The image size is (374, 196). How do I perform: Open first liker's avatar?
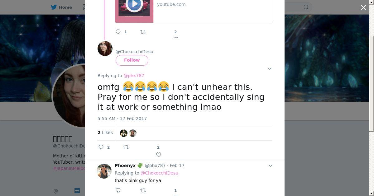click(124, 133)
